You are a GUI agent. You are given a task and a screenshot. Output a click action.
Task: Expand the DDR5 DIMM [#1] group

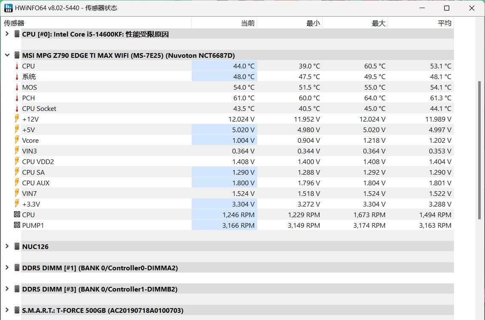tap(7, 268)
